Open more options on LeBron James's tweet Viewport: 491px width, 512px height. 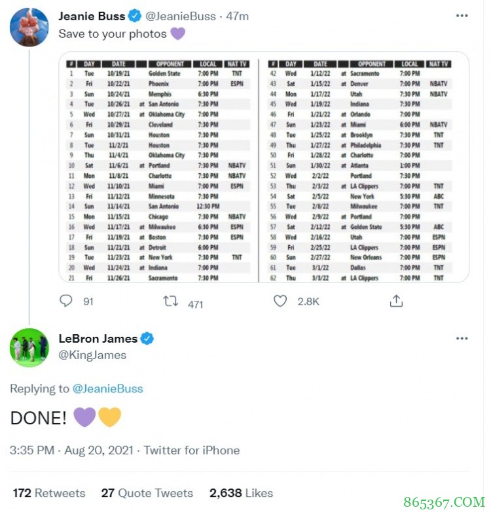point(462,338)
